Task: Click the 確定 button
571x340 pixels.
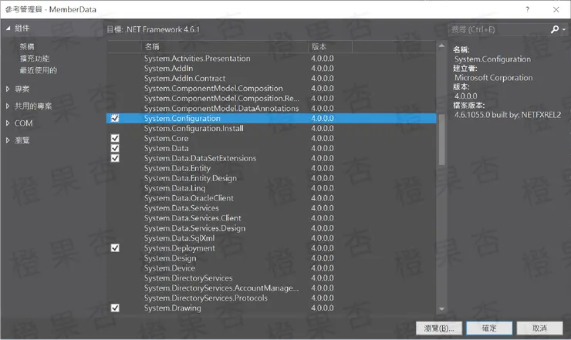Action: click(x=489, y=328)
